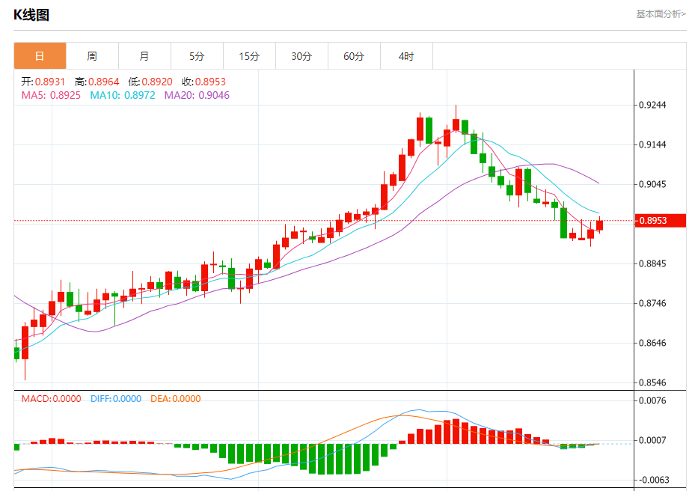The height and width of the screenshot is (491, 695).
Task: Click the blue DIFF value label
Action: (115, 399)
